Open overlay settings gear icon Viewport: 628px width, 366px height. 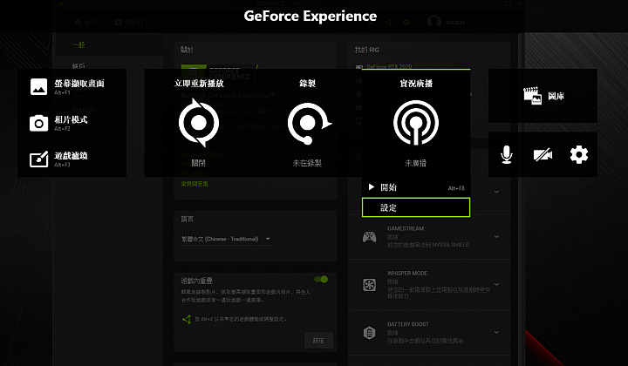[x=579, y=154]
